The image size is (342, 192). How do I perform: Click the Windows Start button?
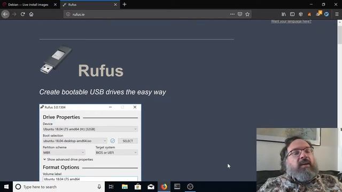[6, 187]
